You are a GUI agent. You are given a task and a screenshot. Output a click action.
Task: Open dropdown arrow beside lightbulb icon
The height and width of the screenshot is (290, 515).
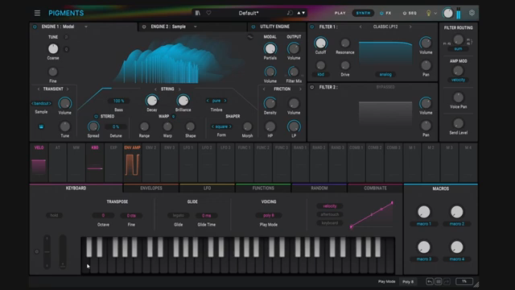tap(435, 14)
